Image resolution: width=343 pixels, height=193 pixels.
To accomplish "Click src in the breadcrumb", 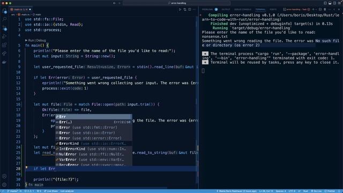I will click(x=13, y=14).
